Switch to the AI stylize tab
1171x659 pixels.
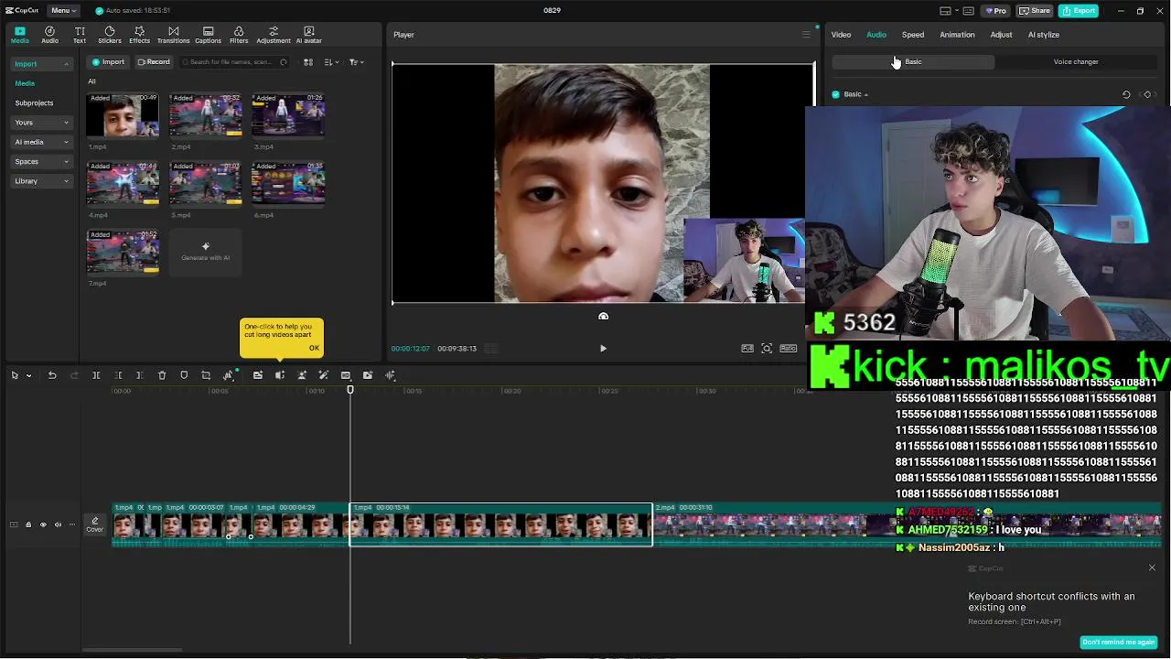pyautogui.click(x=1044, y=35)
